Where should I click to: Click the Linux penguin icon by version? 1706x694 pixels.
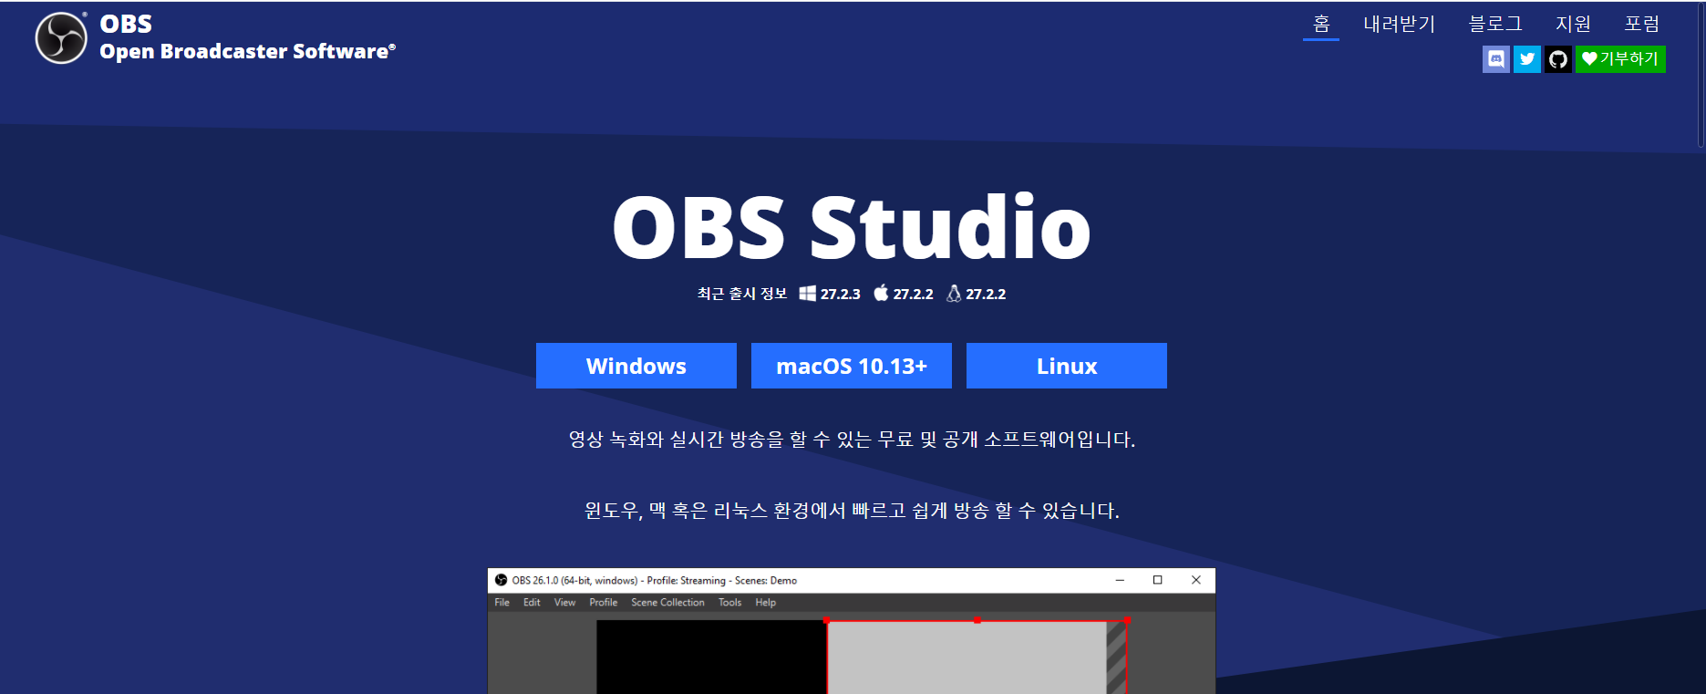(x=954, y=293)
